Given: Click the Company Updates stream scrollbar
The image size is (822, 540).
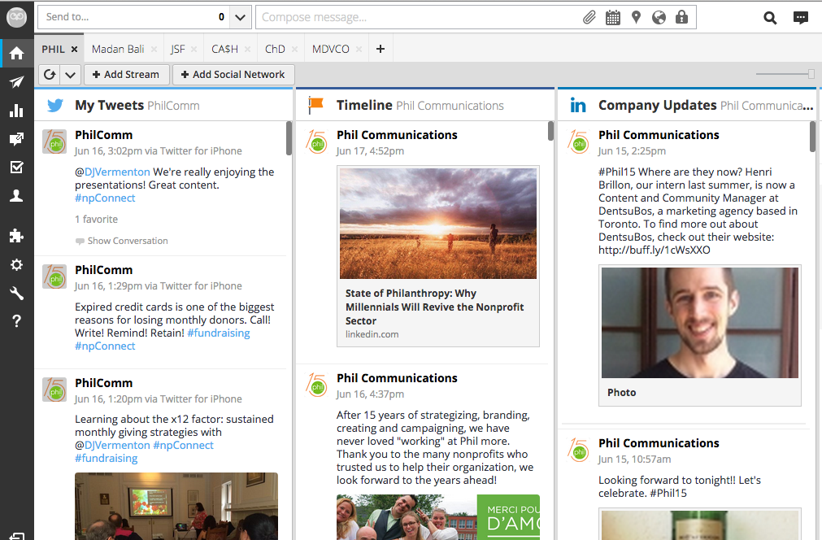Looking at the screenshot, I should coord(812,136).
